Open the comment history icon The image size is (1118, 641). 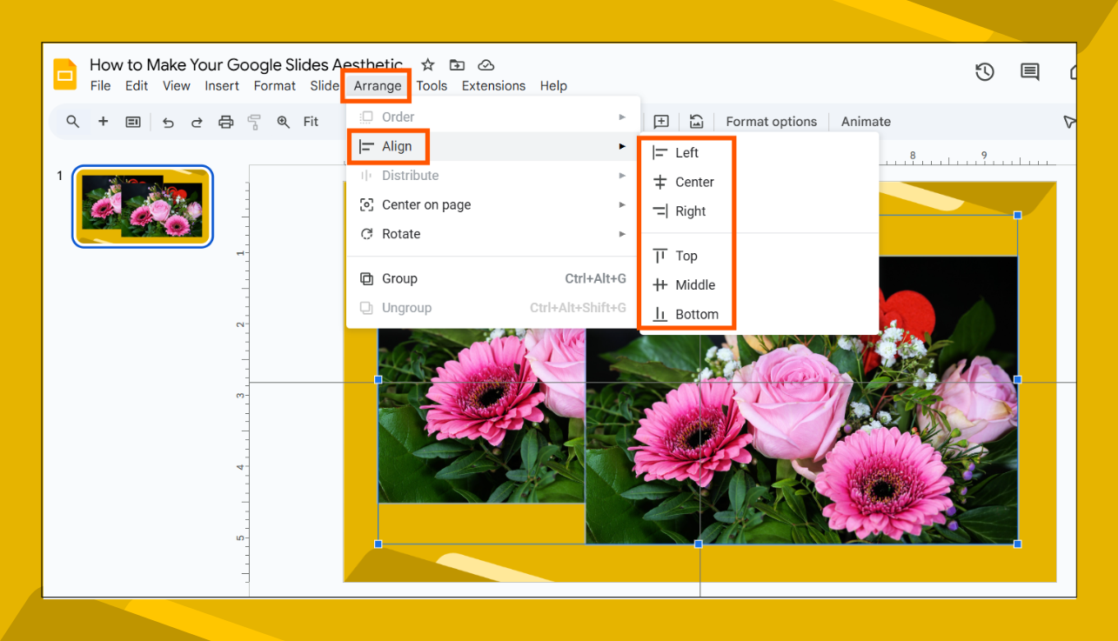(x=1029, y=72)
